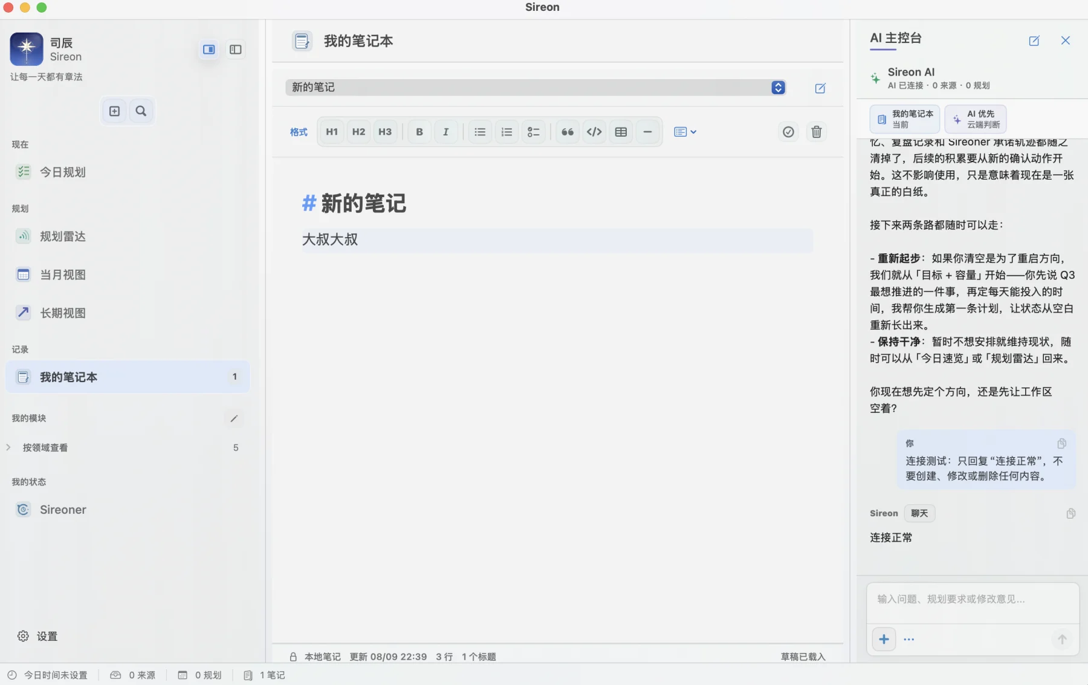Select 我的笔记本 in sidebar

pyautogui.click(x=128, y=377)
